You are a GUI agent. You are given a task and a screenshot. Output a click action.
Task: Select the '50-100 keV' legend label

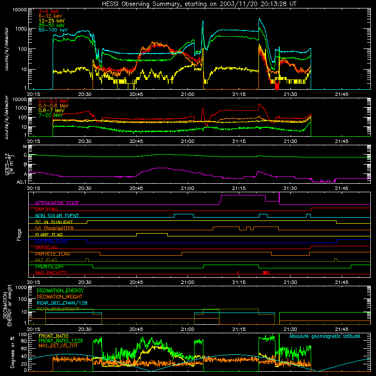point(53,30)
